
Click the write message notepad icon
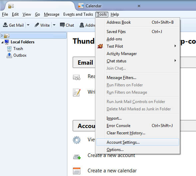[77, 93]
